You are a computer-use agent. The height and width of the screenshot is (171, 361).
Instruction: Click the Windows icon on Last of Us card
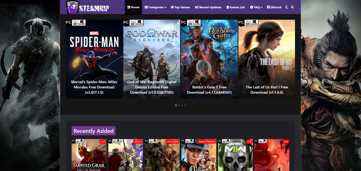[255, 22]
